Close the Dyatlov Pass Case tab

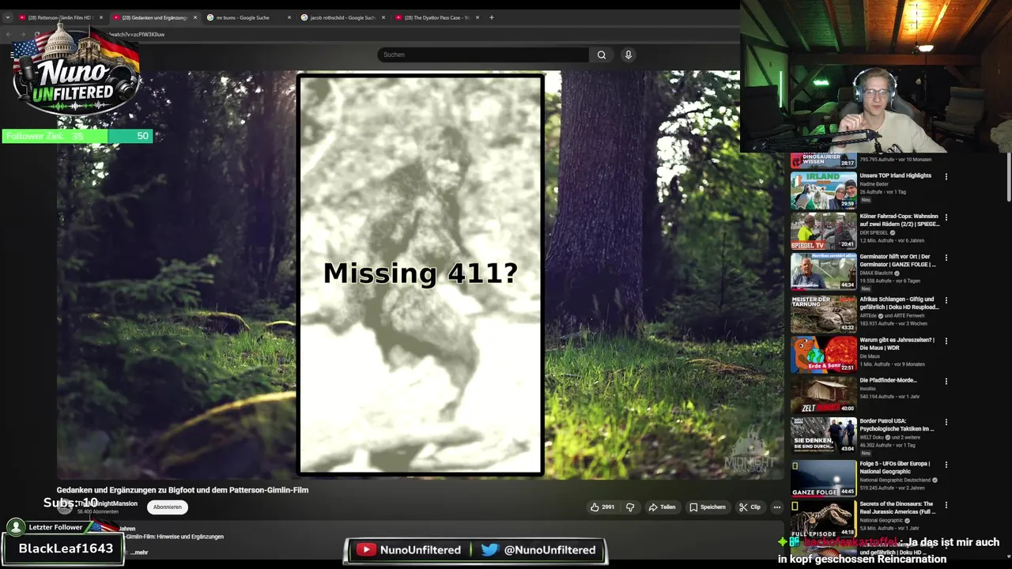pyautogui.click(x=478, y=17)
